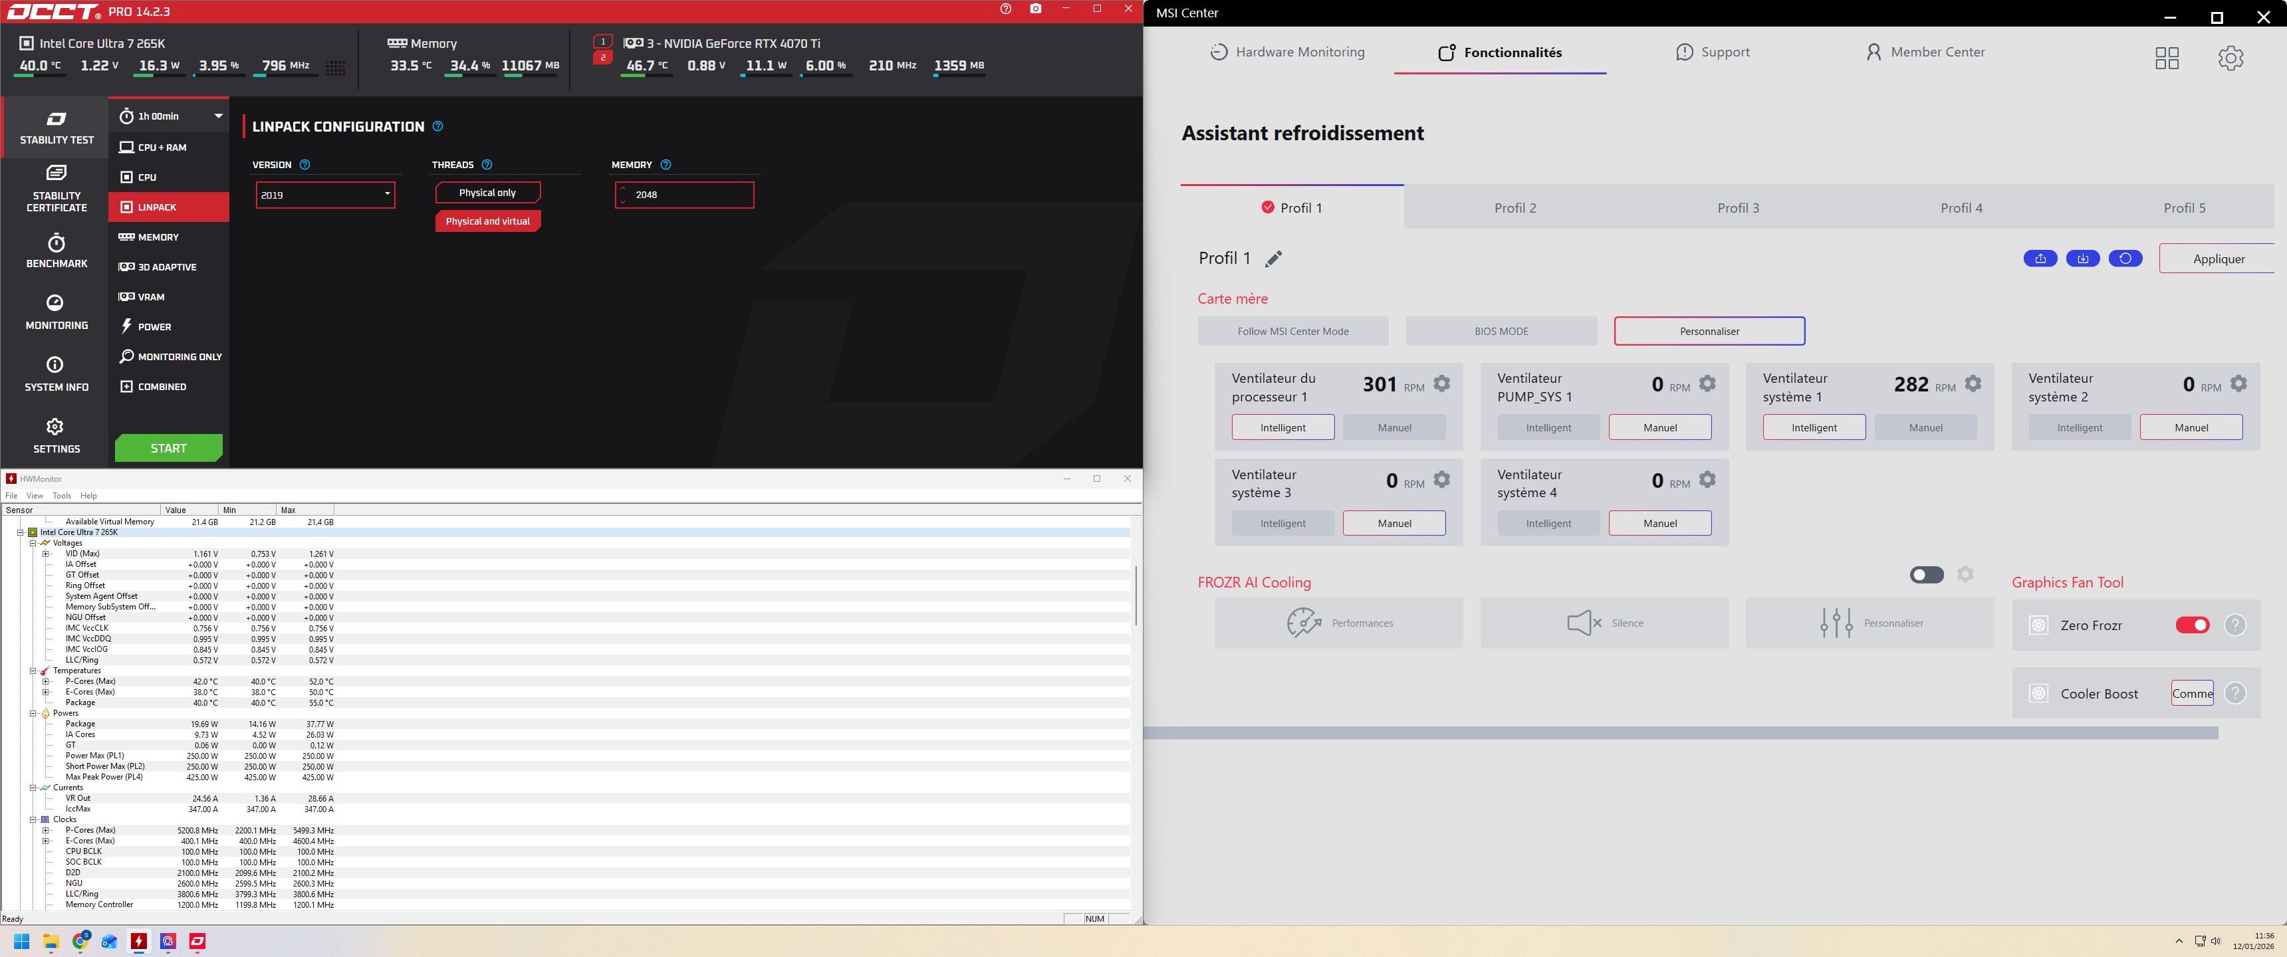This screenshot has width=2287, height=957.
Task: Disable the Zero Frozr toggle
Action: click(x=2192, y=625)
